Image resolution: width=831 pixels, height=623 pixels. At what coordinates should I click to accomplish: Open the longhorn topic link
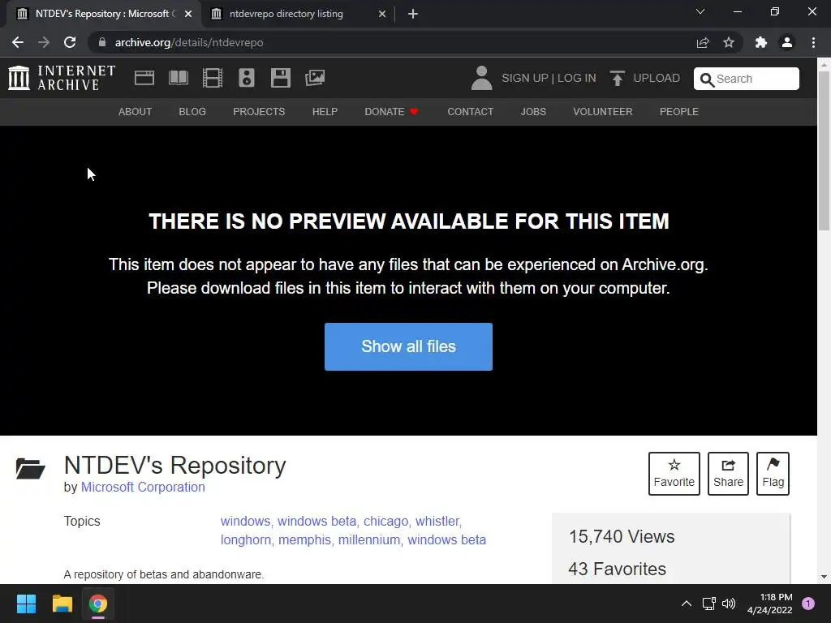click(245, 539)
